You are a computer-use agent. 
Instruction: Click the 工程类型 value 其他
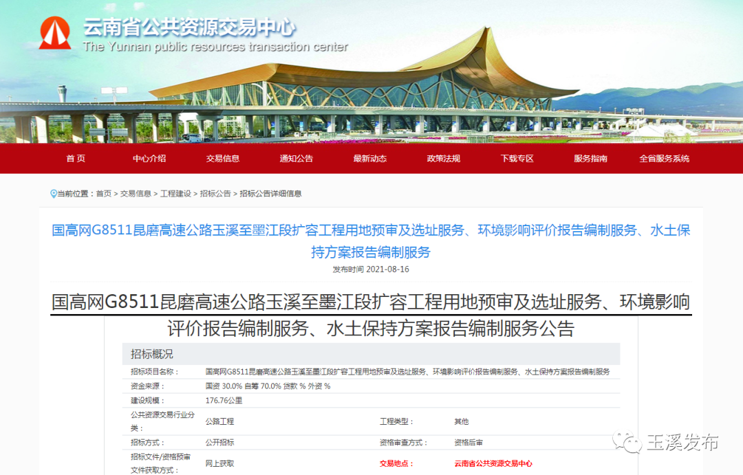pos(461,421)
